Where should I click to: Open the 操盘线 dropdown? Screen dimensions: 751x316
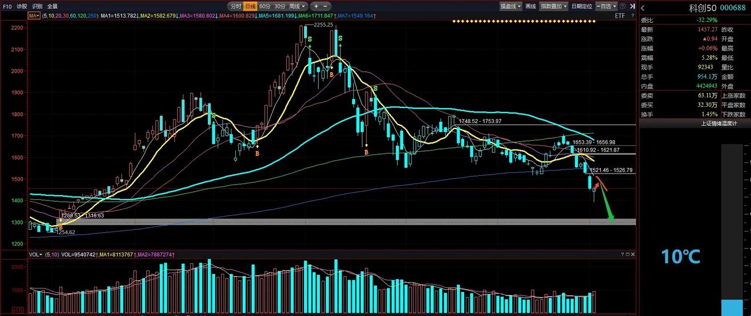(510, 6)
